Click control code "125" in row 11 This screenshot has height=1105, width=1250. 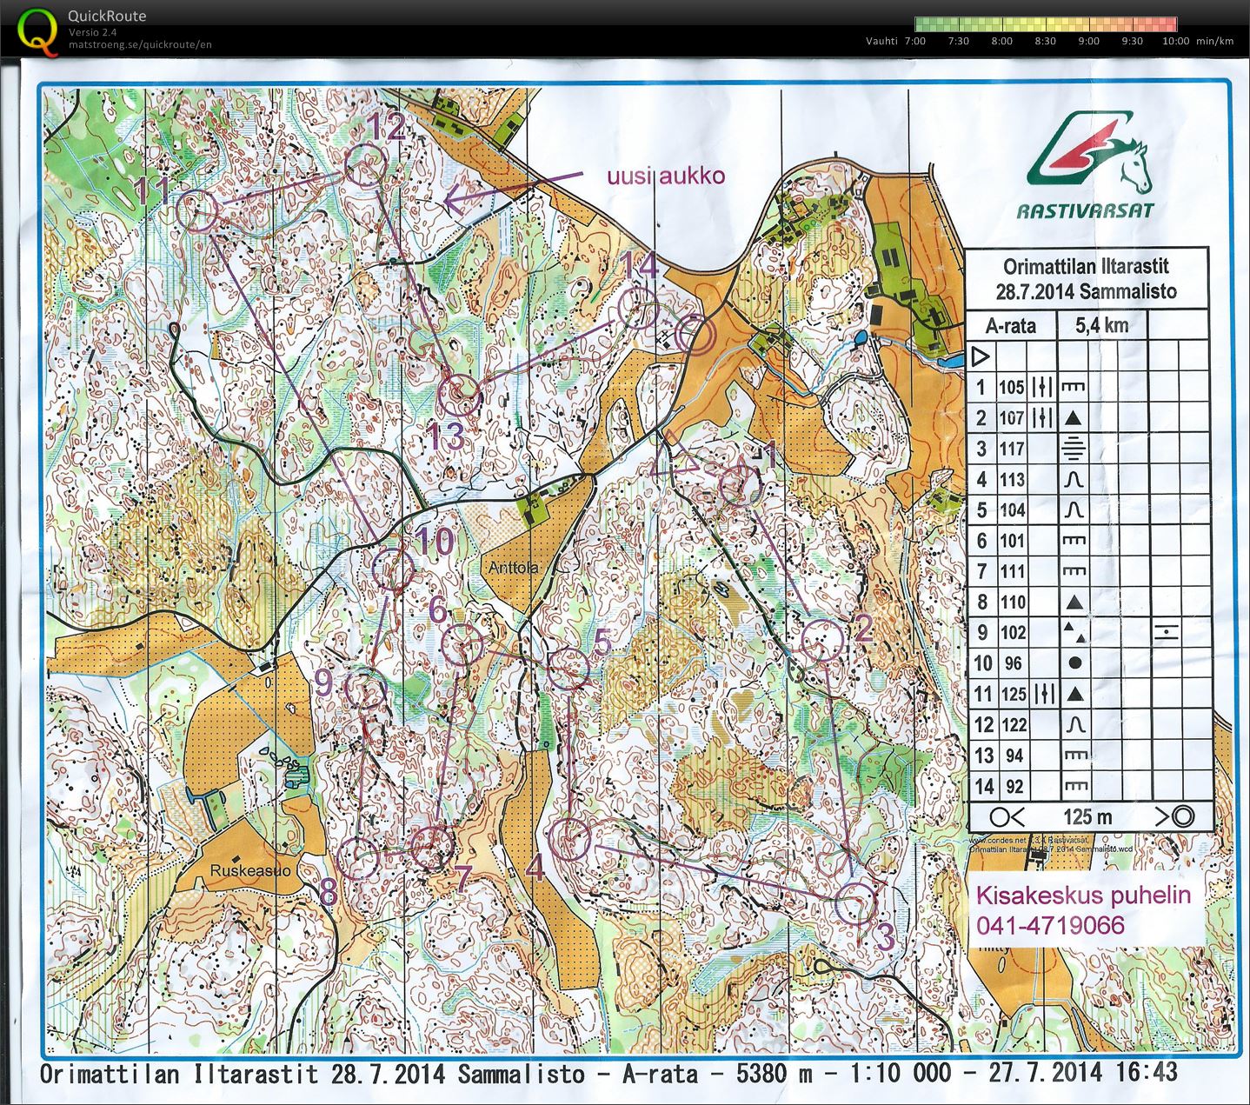(1014, 694)
